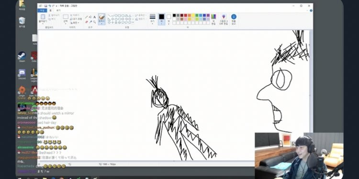This screenshot has width=359, height=179.
Task: Switch to the Home ribbon tab
Action: pyautogui.click(x=50, y=11)
